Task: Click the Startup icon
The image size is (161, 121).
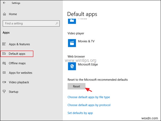Action: 4,92
